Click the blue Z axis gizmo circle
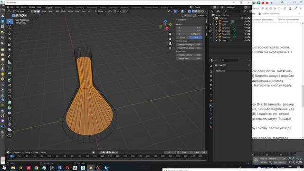The image size is (304, 171). [165, 21]
